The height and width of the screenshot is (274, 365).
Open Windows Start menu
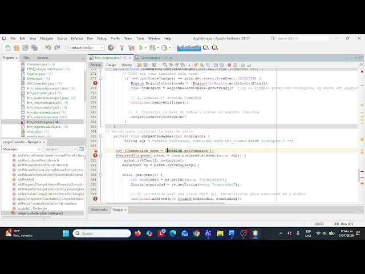(66, 233)
